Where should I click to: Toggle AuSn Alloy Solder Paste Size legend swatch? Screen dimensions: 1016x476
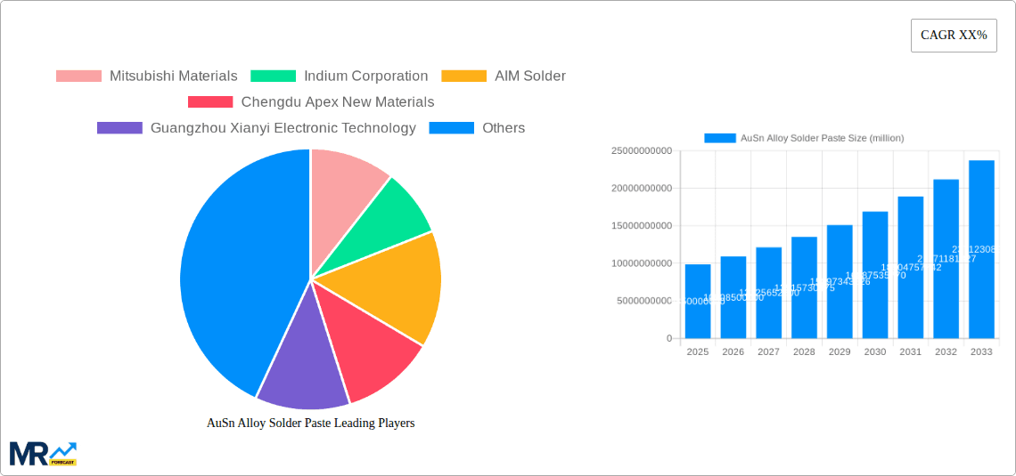click(x=720, y=138)
